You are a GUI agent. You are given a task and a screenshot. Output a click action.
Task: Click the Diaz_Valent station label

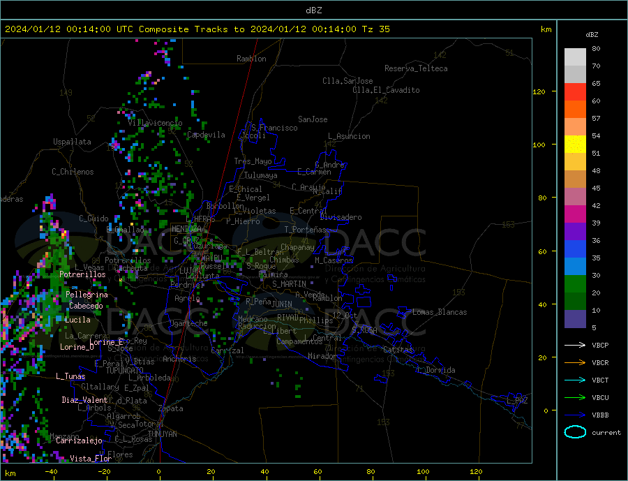(x=84, y=400)
